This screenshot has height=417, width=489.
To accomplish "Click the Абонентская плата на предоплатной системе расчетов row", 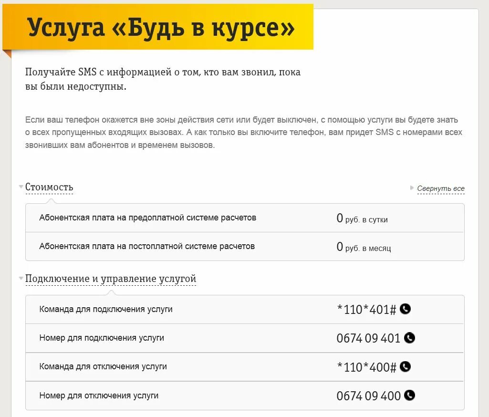I will click(x=245, y=218).
